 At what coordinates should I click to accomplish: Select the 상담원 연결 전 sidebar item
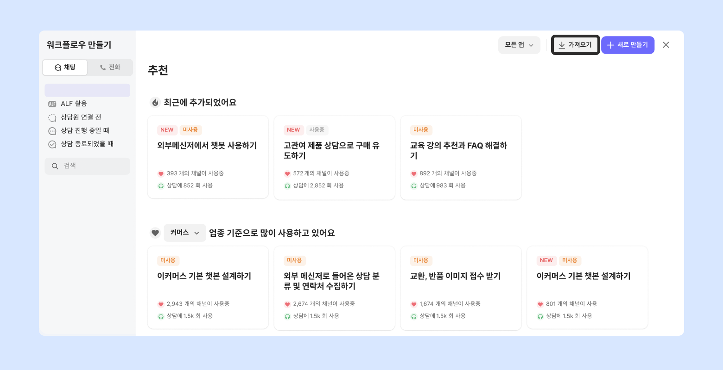pyautogui.click(x=81, y=117)
